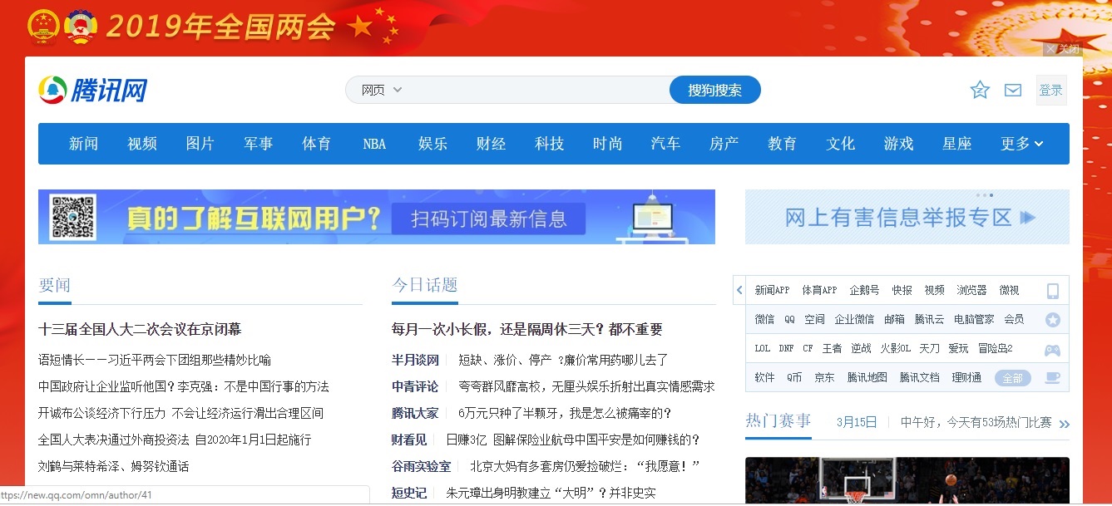Go to 财经 in the navigation bar
The height and width of the screenshot is (506, 1112).
coord(492,144)
